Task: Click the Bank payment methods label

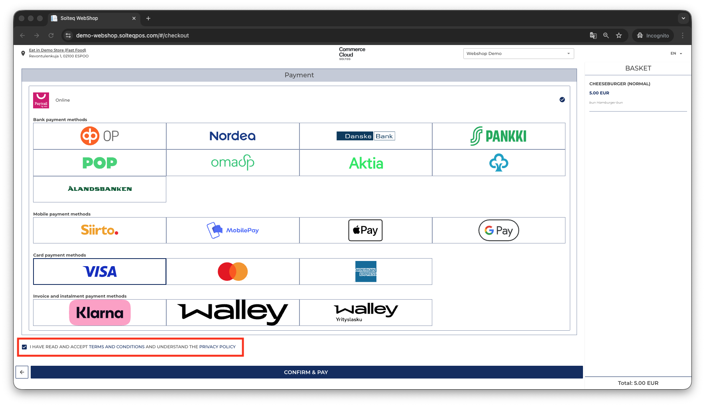Action: (x=60, y=120)
